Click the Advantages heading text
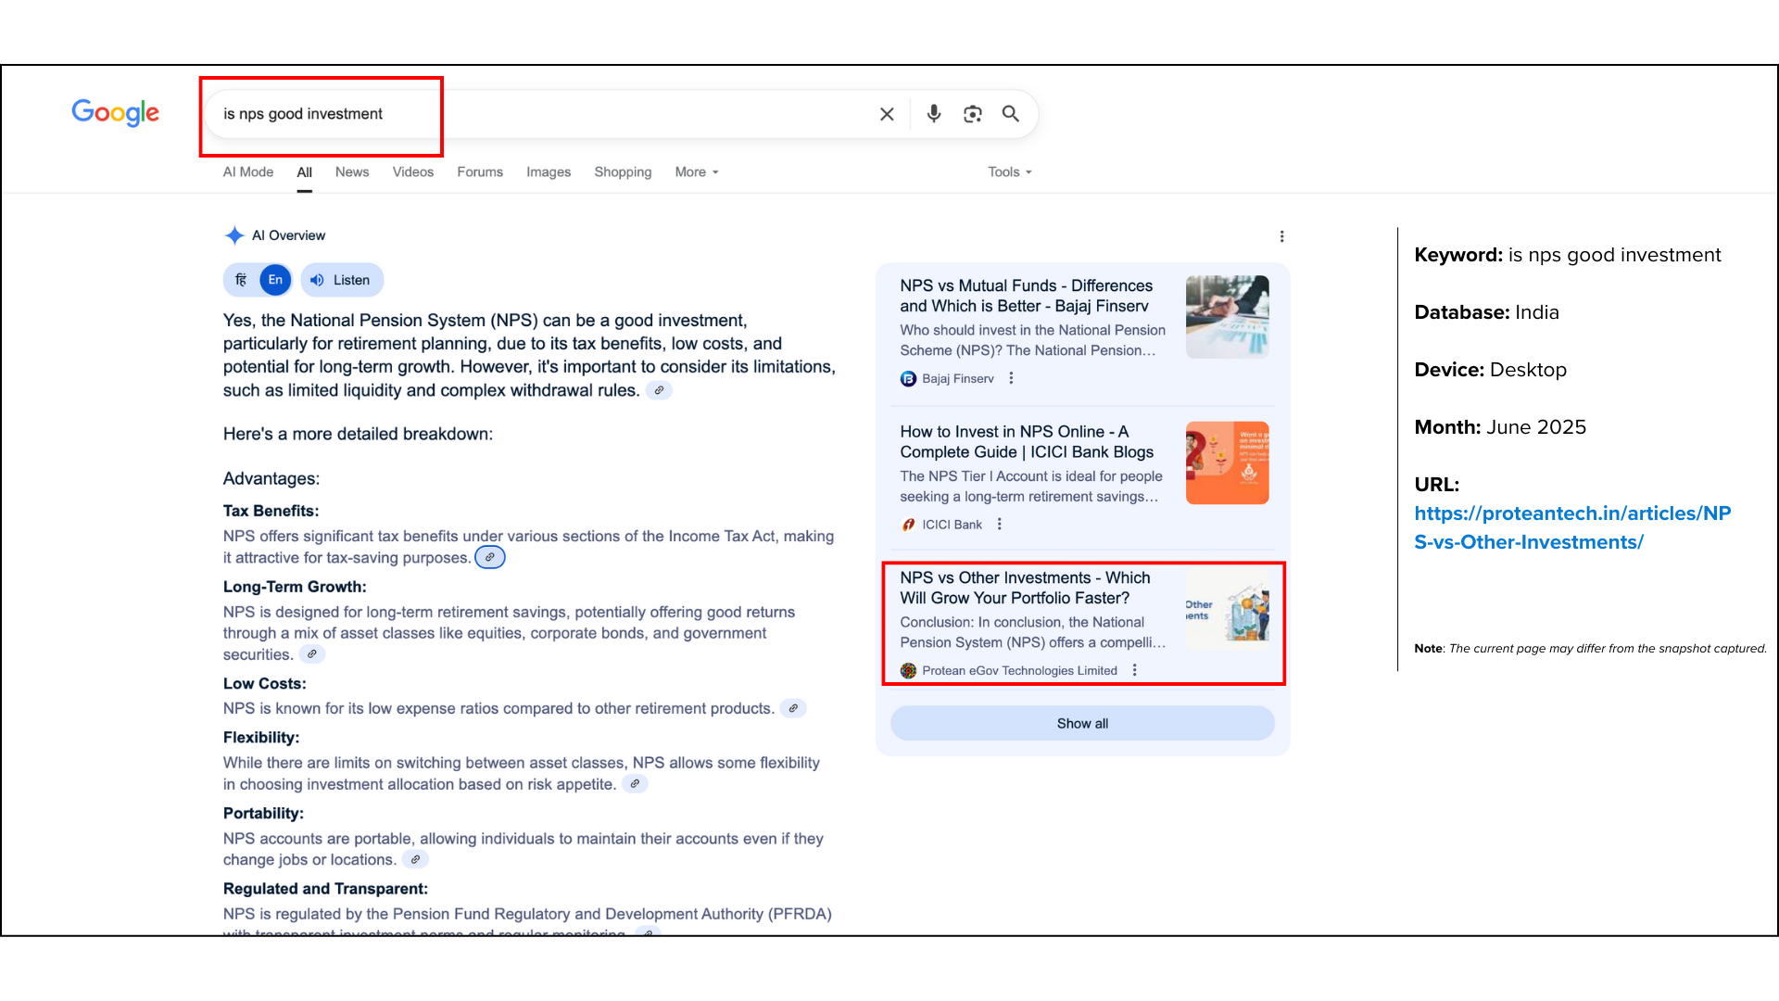The width and height of the screenshot is (1779, 1001). [271, 479]
